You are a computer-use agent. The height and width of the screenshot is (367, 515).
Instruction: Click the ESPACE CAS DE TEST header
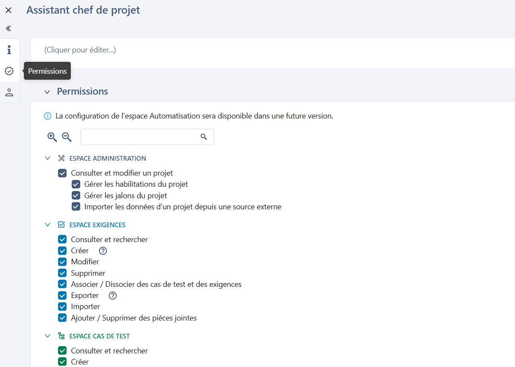click(x=99, y=336)
